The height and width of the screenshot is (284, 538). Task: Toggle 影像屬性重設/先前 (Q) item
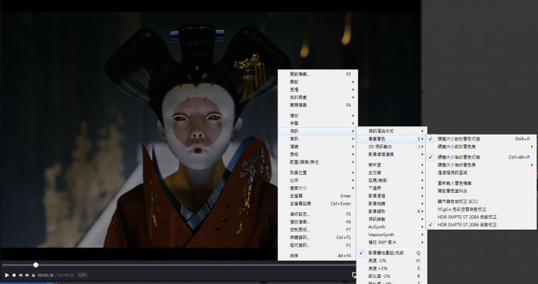click(x=391, y=253)
